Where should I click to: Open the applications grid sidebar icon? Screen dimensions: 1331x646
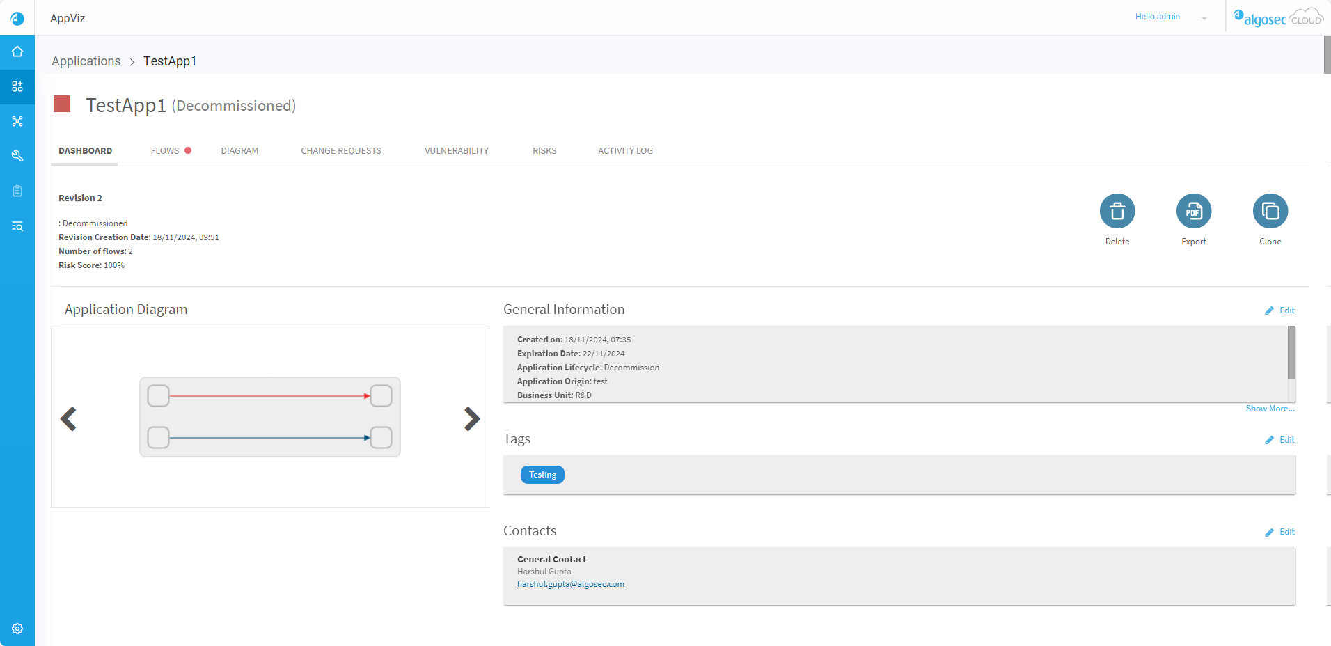coord(17,86)
